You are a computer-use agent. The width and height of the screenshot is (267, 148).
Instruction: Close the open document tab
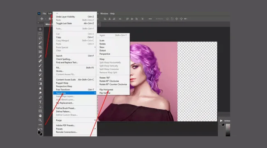(x=99, y=24)
